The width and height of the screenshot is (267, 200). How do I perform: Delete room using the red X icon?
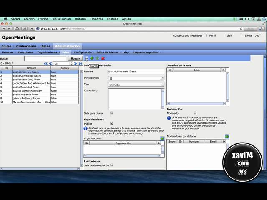pos(103,58)
